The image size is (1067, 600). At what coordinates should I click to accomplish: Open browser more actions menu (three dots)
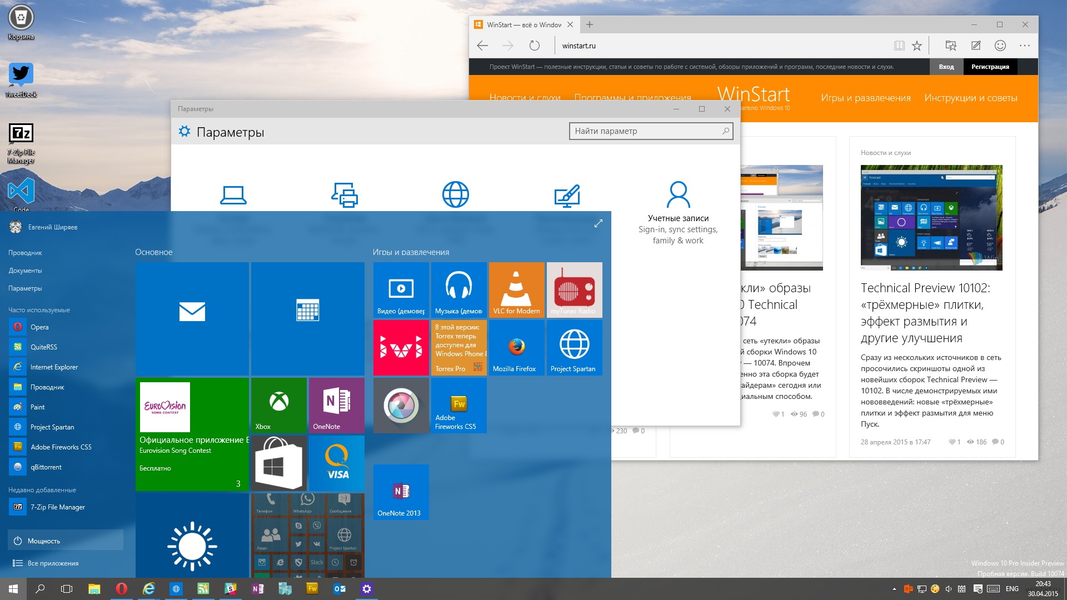coord(1025,46)
